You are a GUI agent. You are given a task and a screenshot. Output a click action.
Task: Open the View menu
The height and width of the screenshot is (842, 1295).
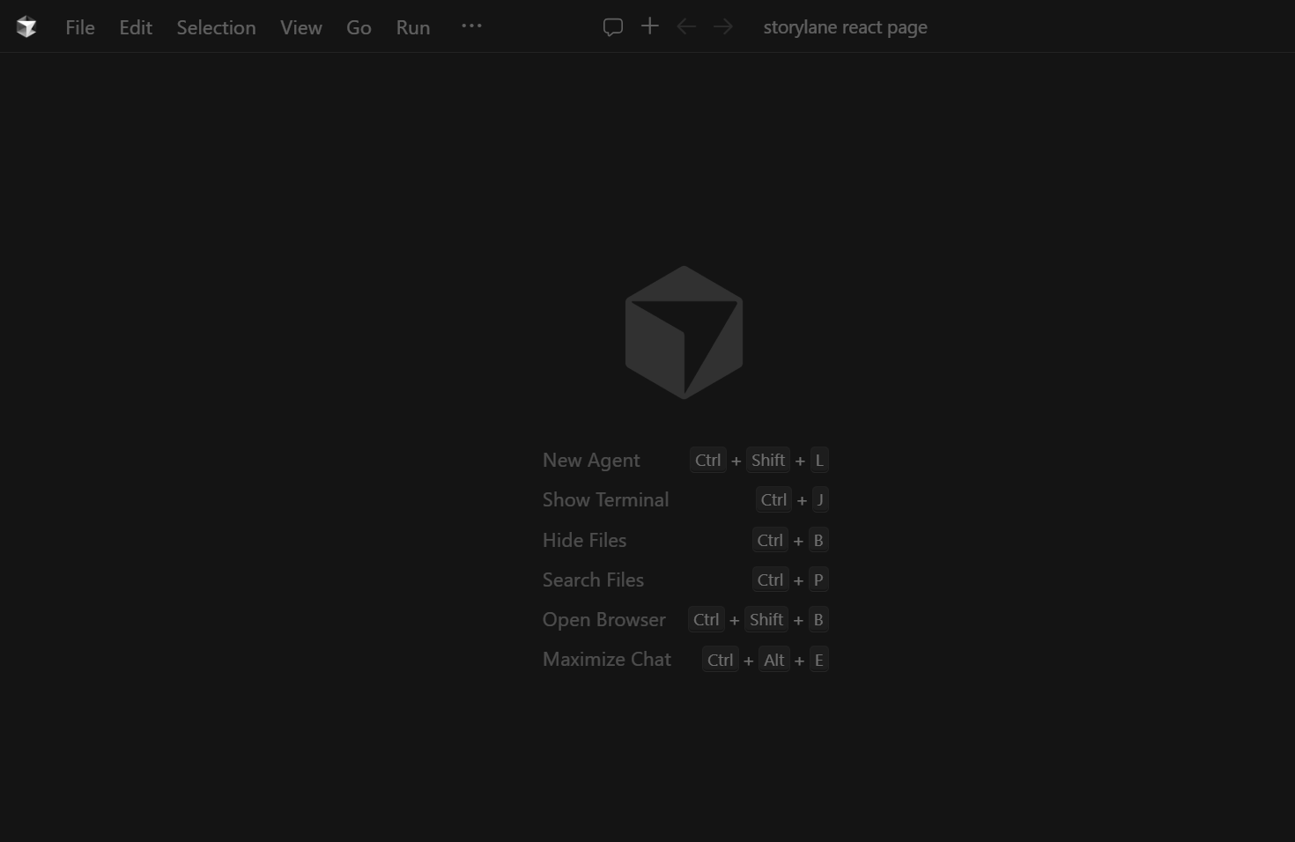[301, 27]
